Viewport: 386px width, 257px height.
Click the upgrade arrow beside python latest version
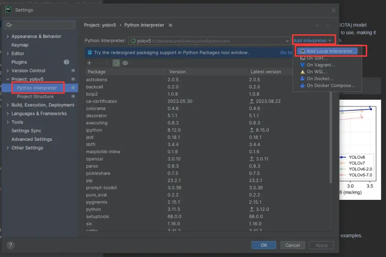click(252, 209)
